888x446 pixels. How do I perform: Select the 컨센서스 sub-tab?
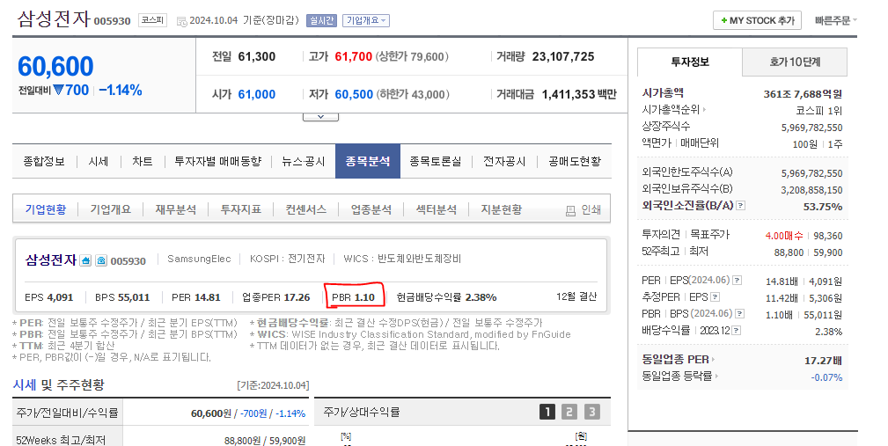point(305,209)
